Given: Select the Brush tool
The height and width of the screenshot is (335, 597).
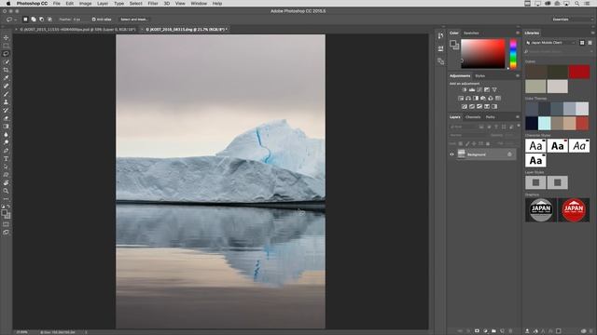Looking at the screenshot, I should (x=7, y=94).
